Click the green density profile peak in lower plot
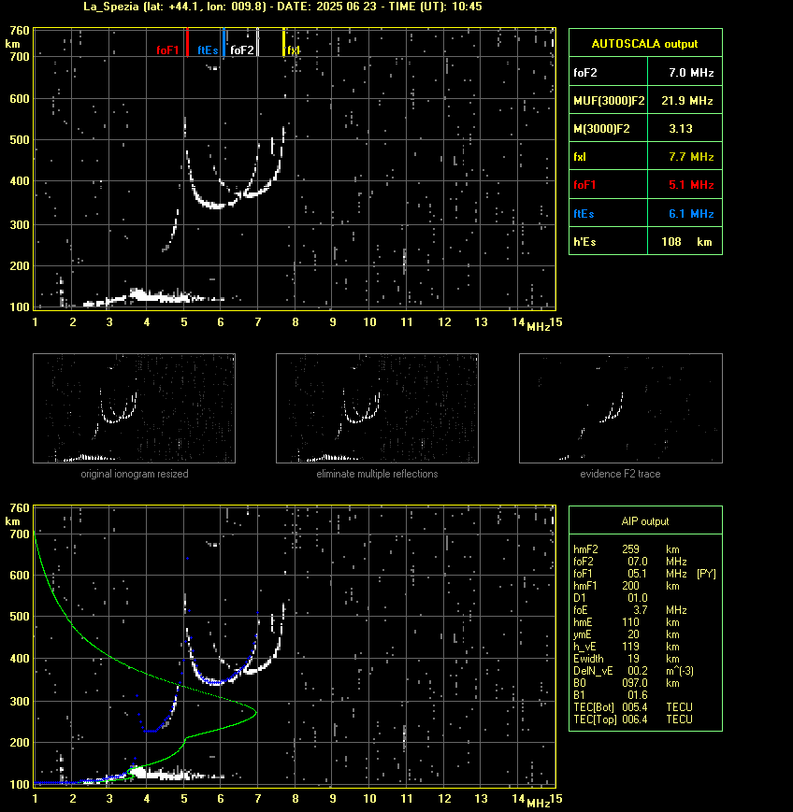 [255, 713]
